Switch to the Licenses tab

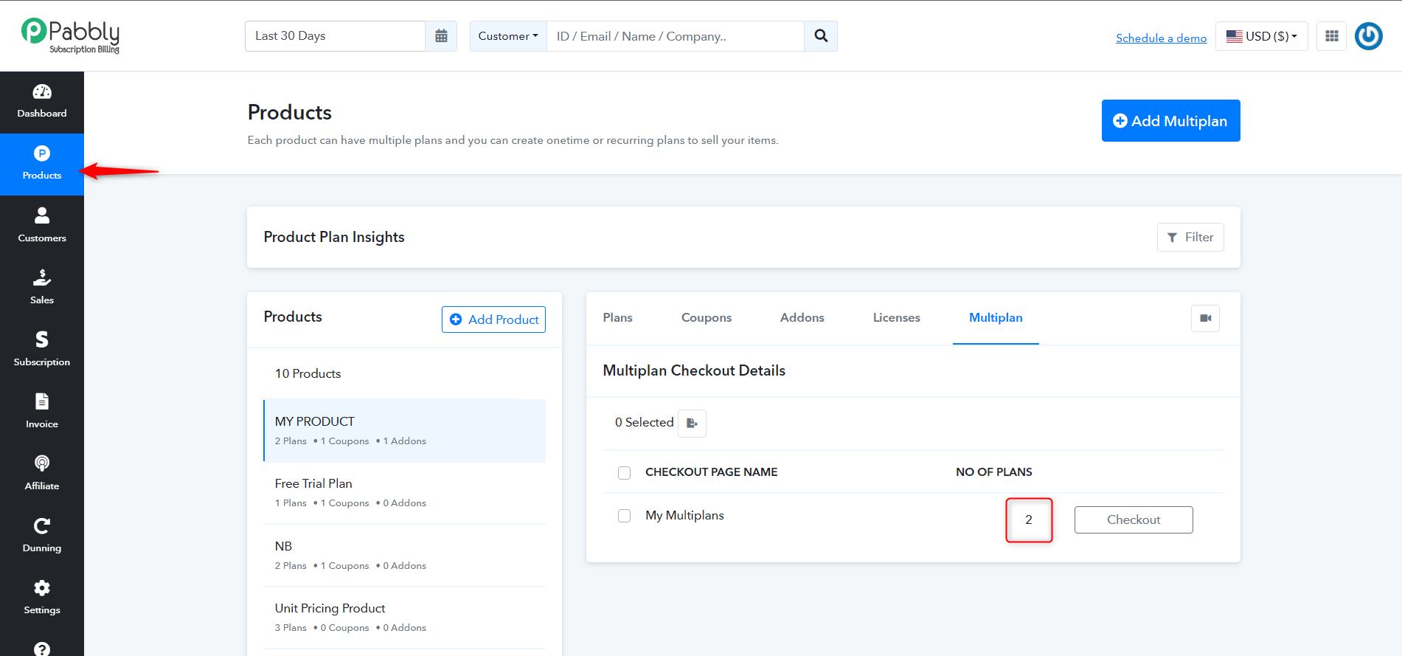[897, 318]
